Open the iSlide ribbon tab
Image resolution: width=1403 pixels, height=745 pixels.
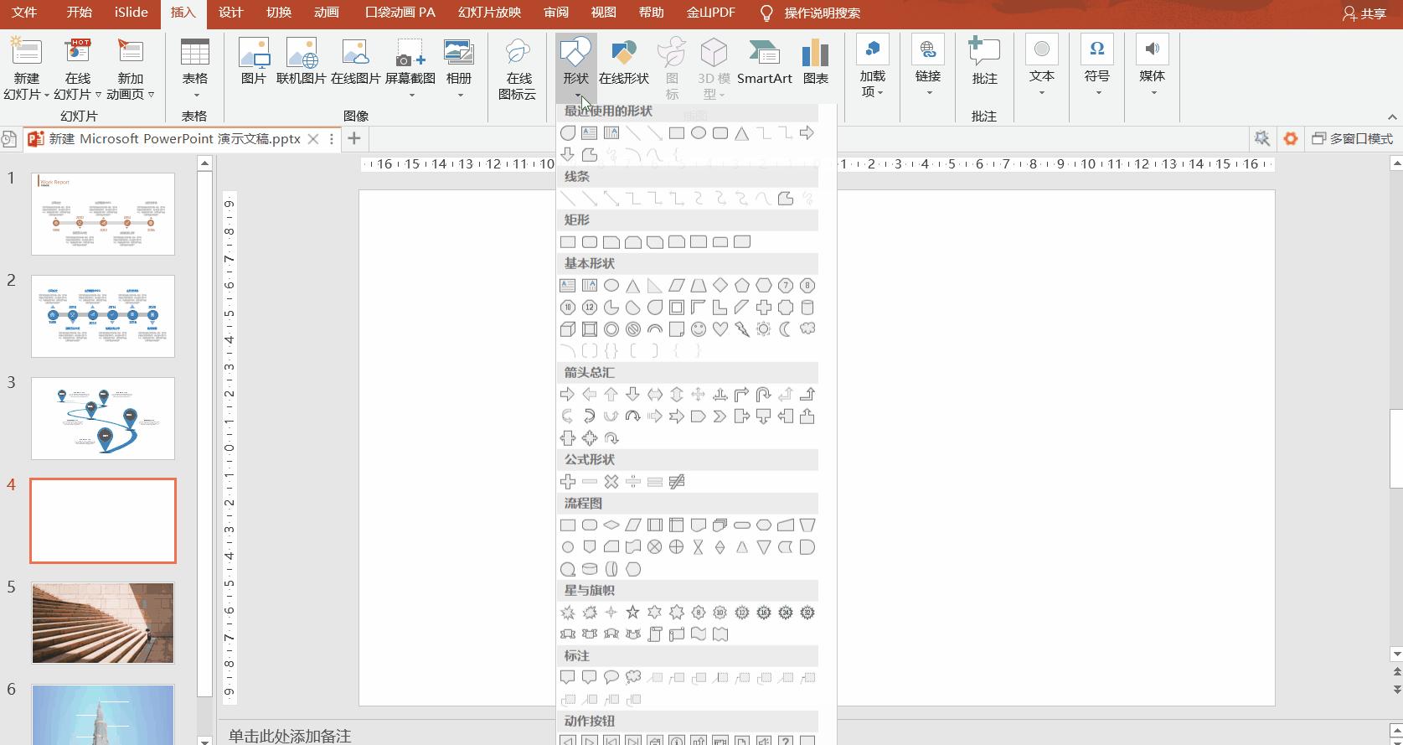coord(132,13)
